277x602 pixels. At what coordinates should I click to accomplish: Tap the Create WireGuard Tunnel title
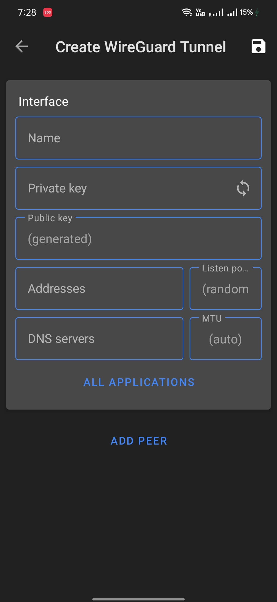point(141,47)
